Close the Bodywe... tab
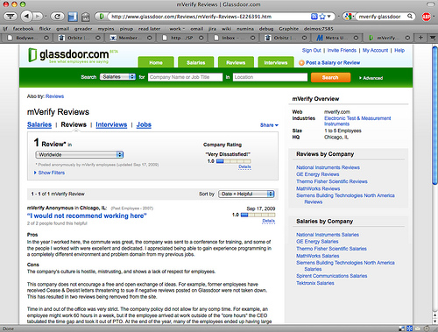The image size is (438, 332). pyautogui.click(x=46, y=38)
